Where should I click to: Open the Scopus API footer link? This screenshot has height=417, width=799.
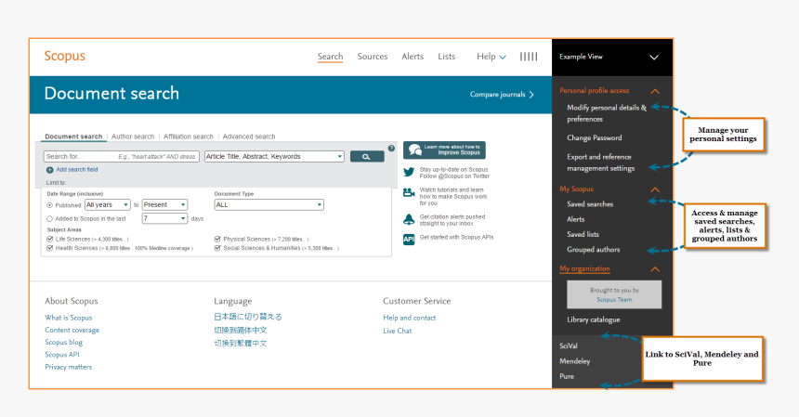(62, 355)
